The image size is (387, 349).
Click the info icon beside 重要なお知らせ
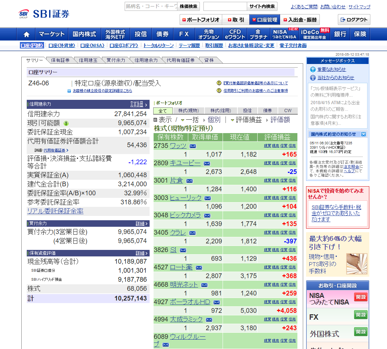pyautogui.click(x=313, y=69)
